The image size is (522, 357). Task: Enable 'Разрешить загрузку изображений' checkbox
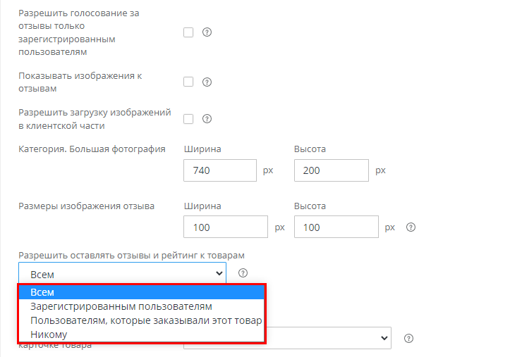pyautogui.click(x=188, y=119)
